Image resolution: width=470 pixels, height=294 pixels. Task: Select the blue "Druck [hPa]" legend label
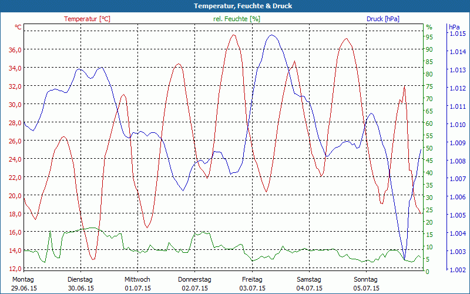[x=382, y=19]
